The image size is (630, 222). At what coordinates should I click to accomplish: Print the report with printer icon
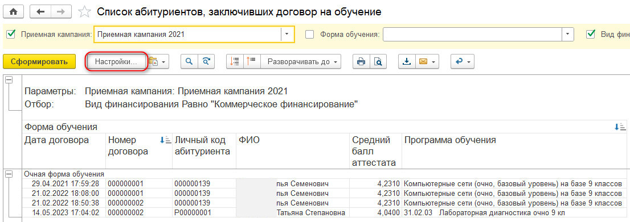(x=361, y=62)
